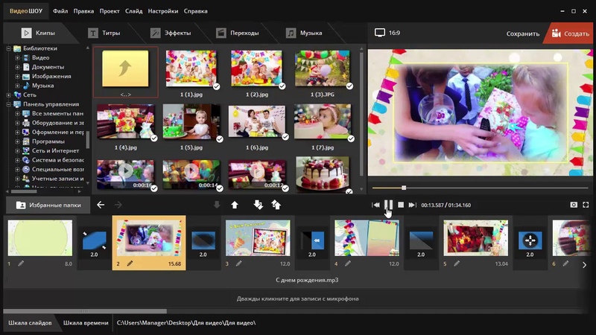Collapse the Библиотеки tree node
Viewport: 596px width, 335px height.
pyautogui.click(x=9, y=48)
